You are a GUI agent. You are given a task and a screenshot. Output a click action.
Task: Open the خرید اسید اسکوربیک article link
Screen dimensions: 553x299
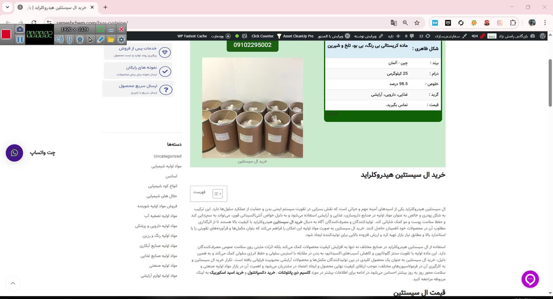point(226,273)
